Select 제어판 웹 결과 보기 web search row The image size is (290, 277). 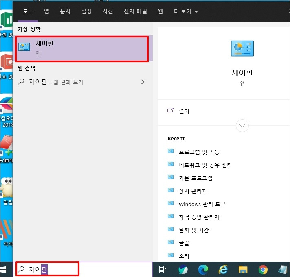click(83, 82)
